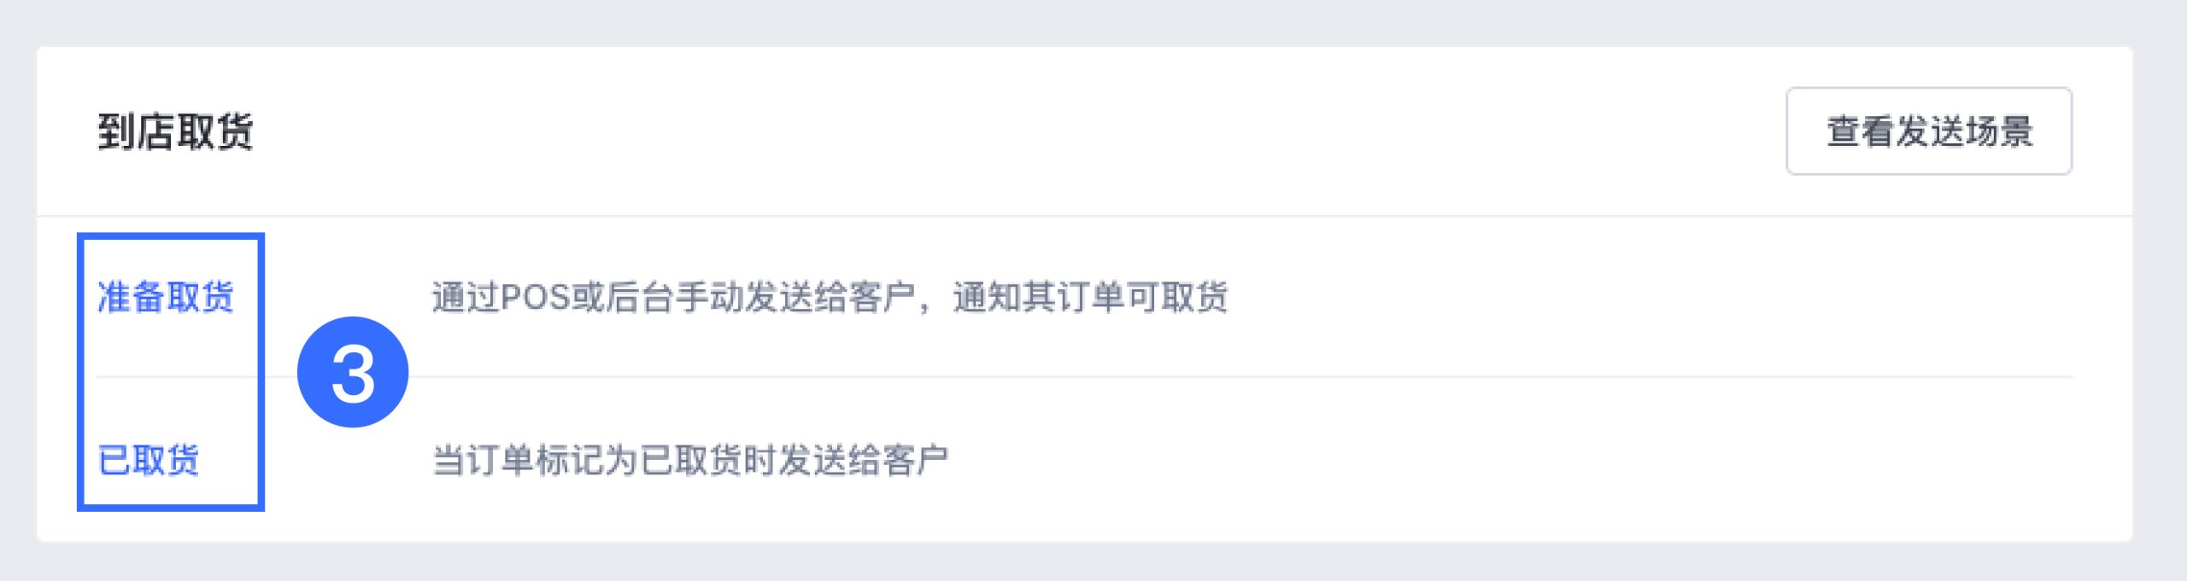Select the 到店取货 section heading
The width and height of the screenshot is (2187, 581).
pos(175,131)
